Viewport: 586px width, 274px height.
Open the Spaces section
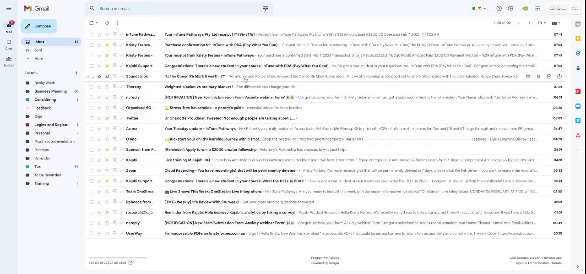pyautogui.click(x=9, y=61)
